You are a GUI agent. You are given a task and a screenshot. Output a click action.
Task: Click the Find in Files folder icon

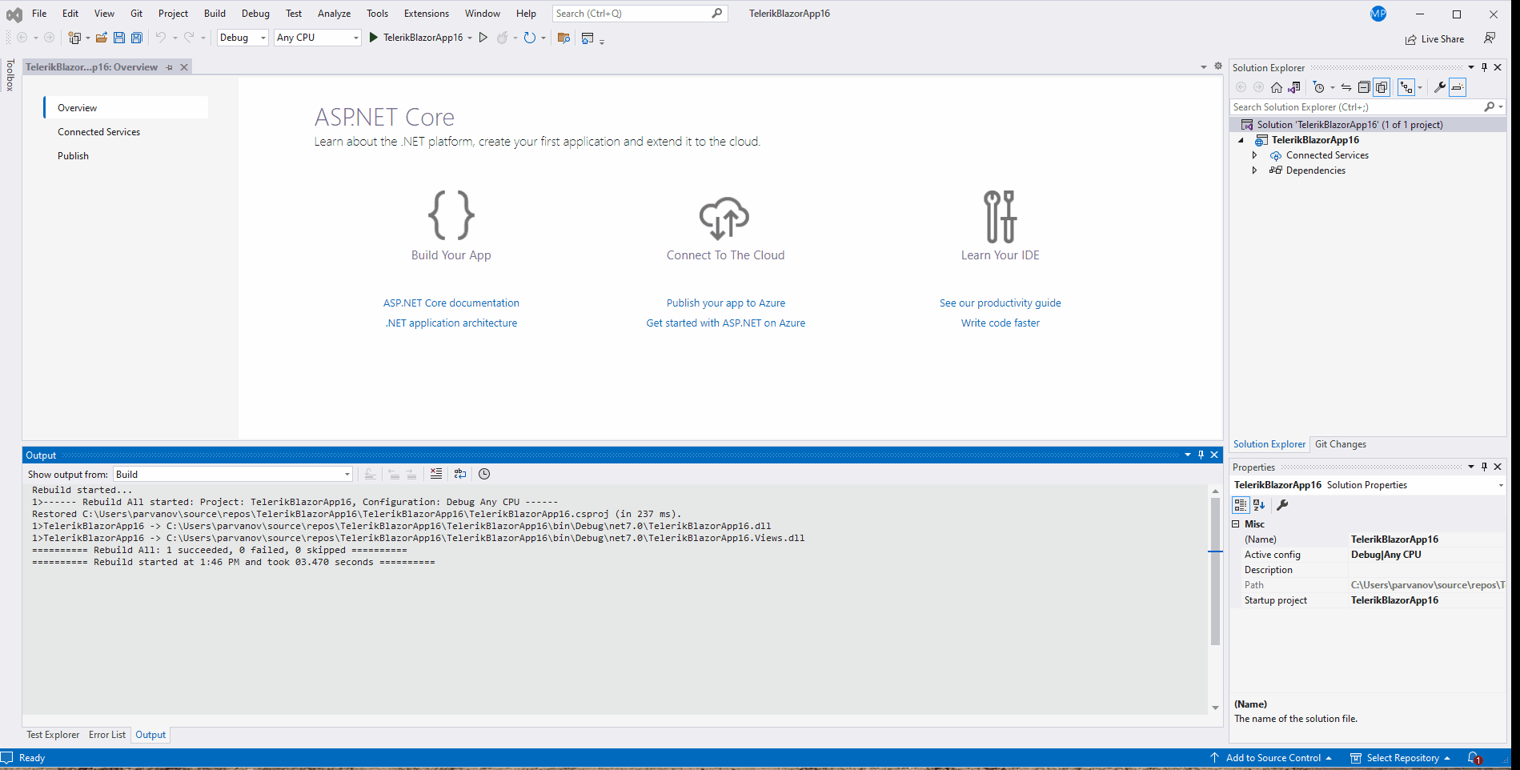coord(563,38)
